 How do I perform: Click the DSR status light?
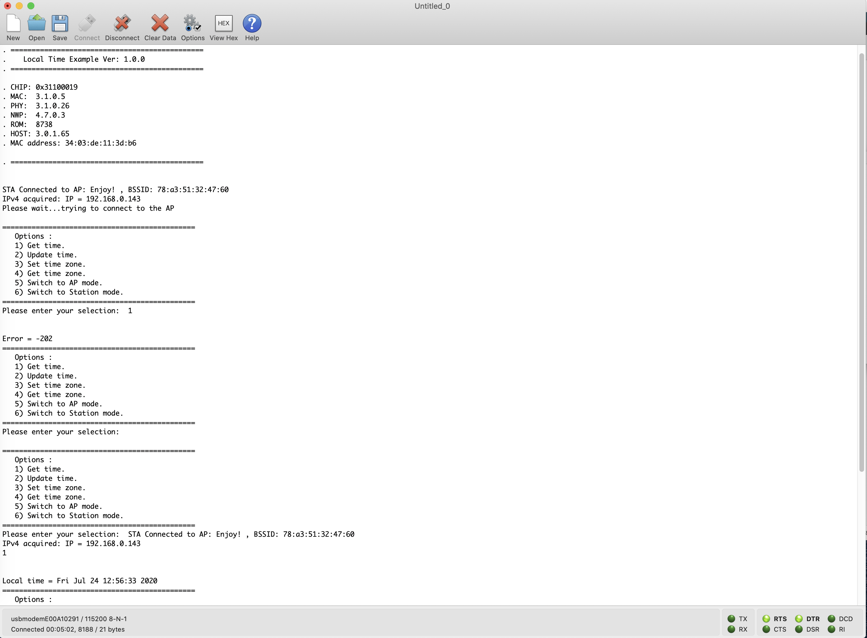click(798, 630)
